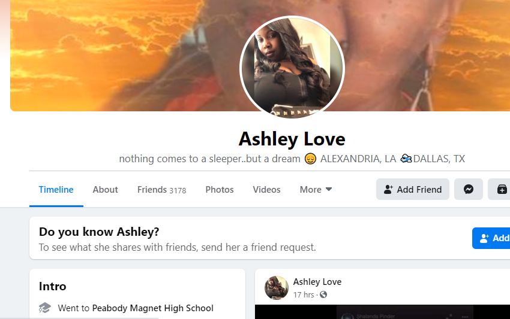Expand the More dropdown menu
The height and width of the screenshot is (319, 510).
(316, 190)
